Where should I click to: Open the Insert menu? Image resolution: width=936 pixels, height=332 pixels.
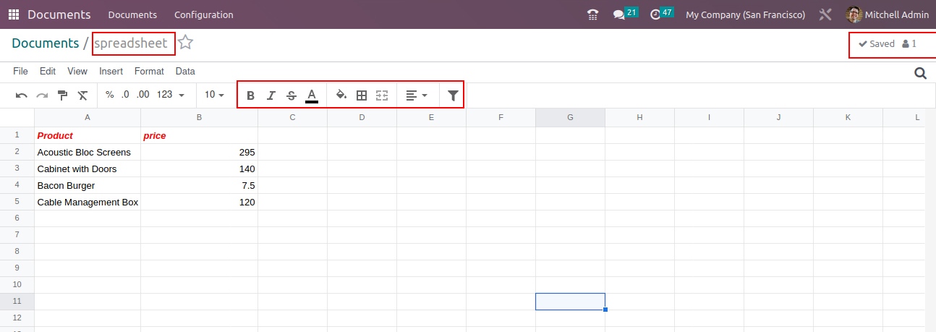[x=111, y=72]
